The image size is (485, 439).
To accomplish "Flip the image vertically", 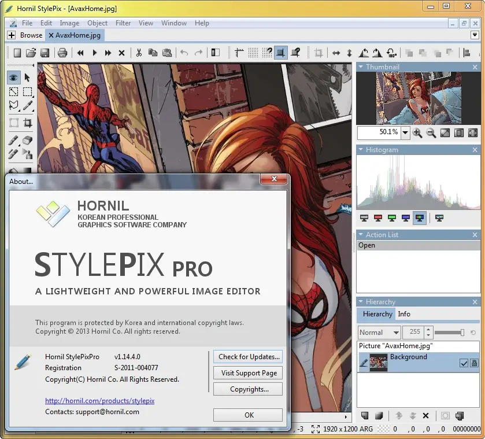I will [x=349, y=53].
